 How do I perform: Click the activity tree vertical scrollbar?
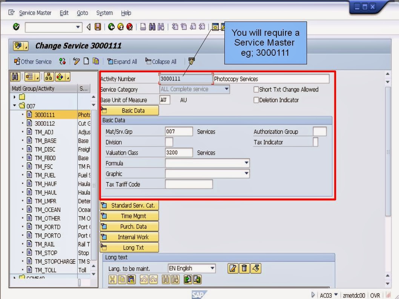[94, 185]
